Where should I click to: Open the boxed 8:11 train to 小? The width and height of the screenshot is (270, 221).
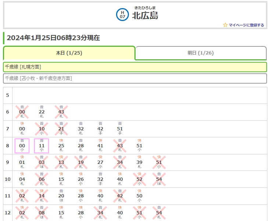tap(42, 145)
